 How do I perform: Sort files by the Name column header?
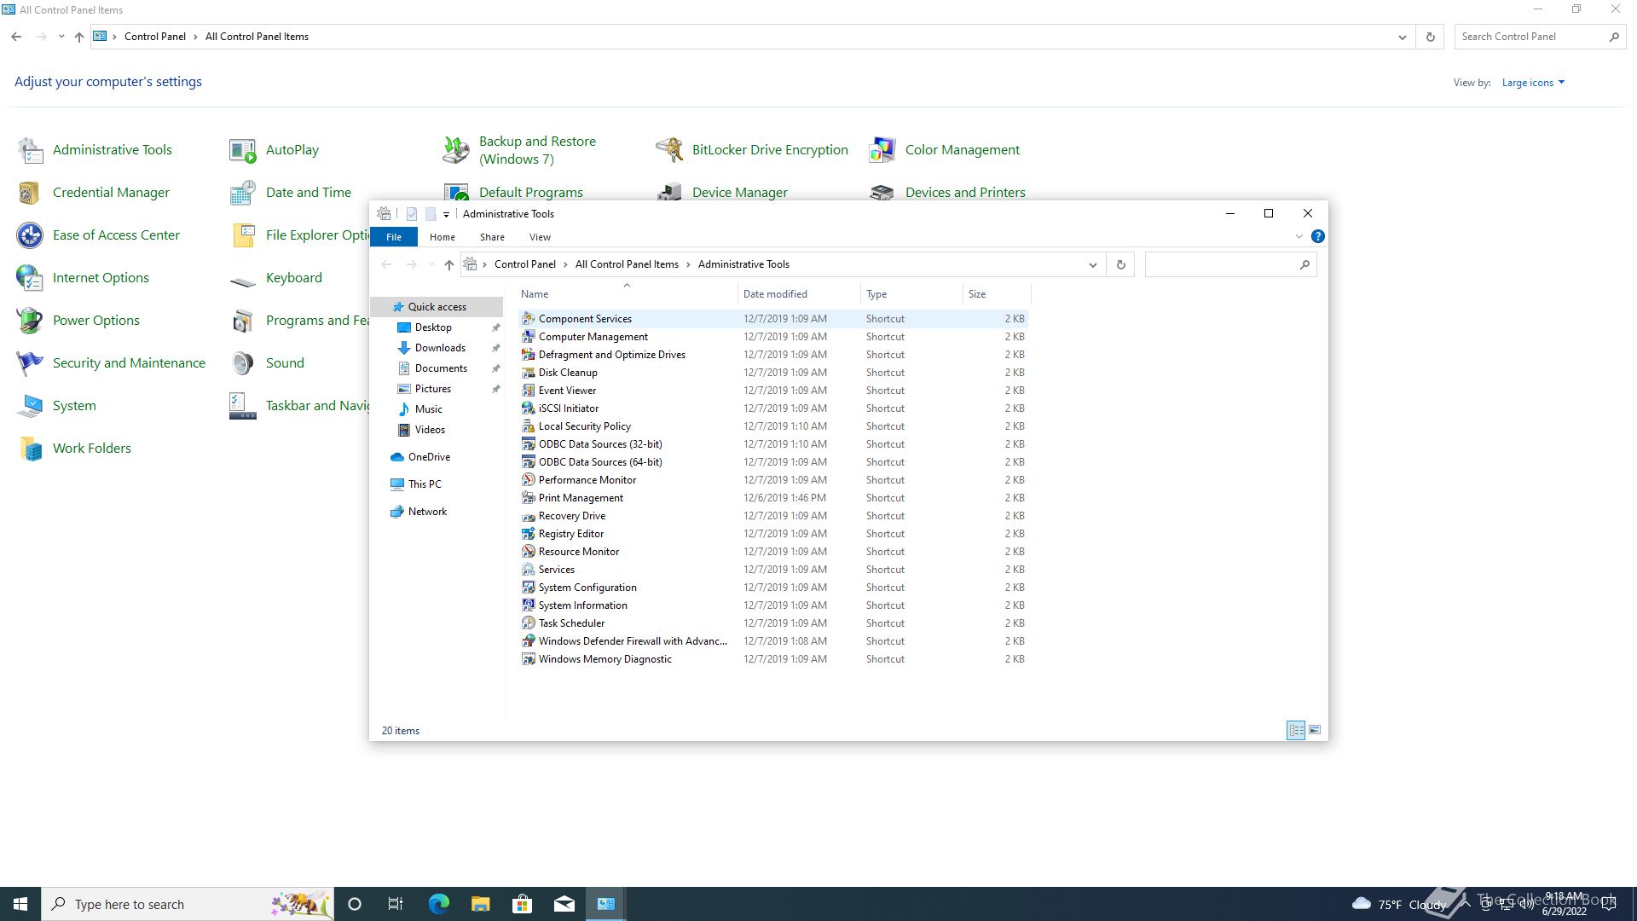[x=627, y=294]
